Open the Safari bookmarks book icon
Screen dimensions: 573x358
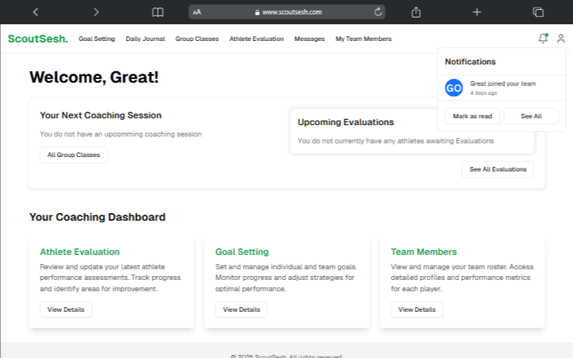click(x=157, y=12)
